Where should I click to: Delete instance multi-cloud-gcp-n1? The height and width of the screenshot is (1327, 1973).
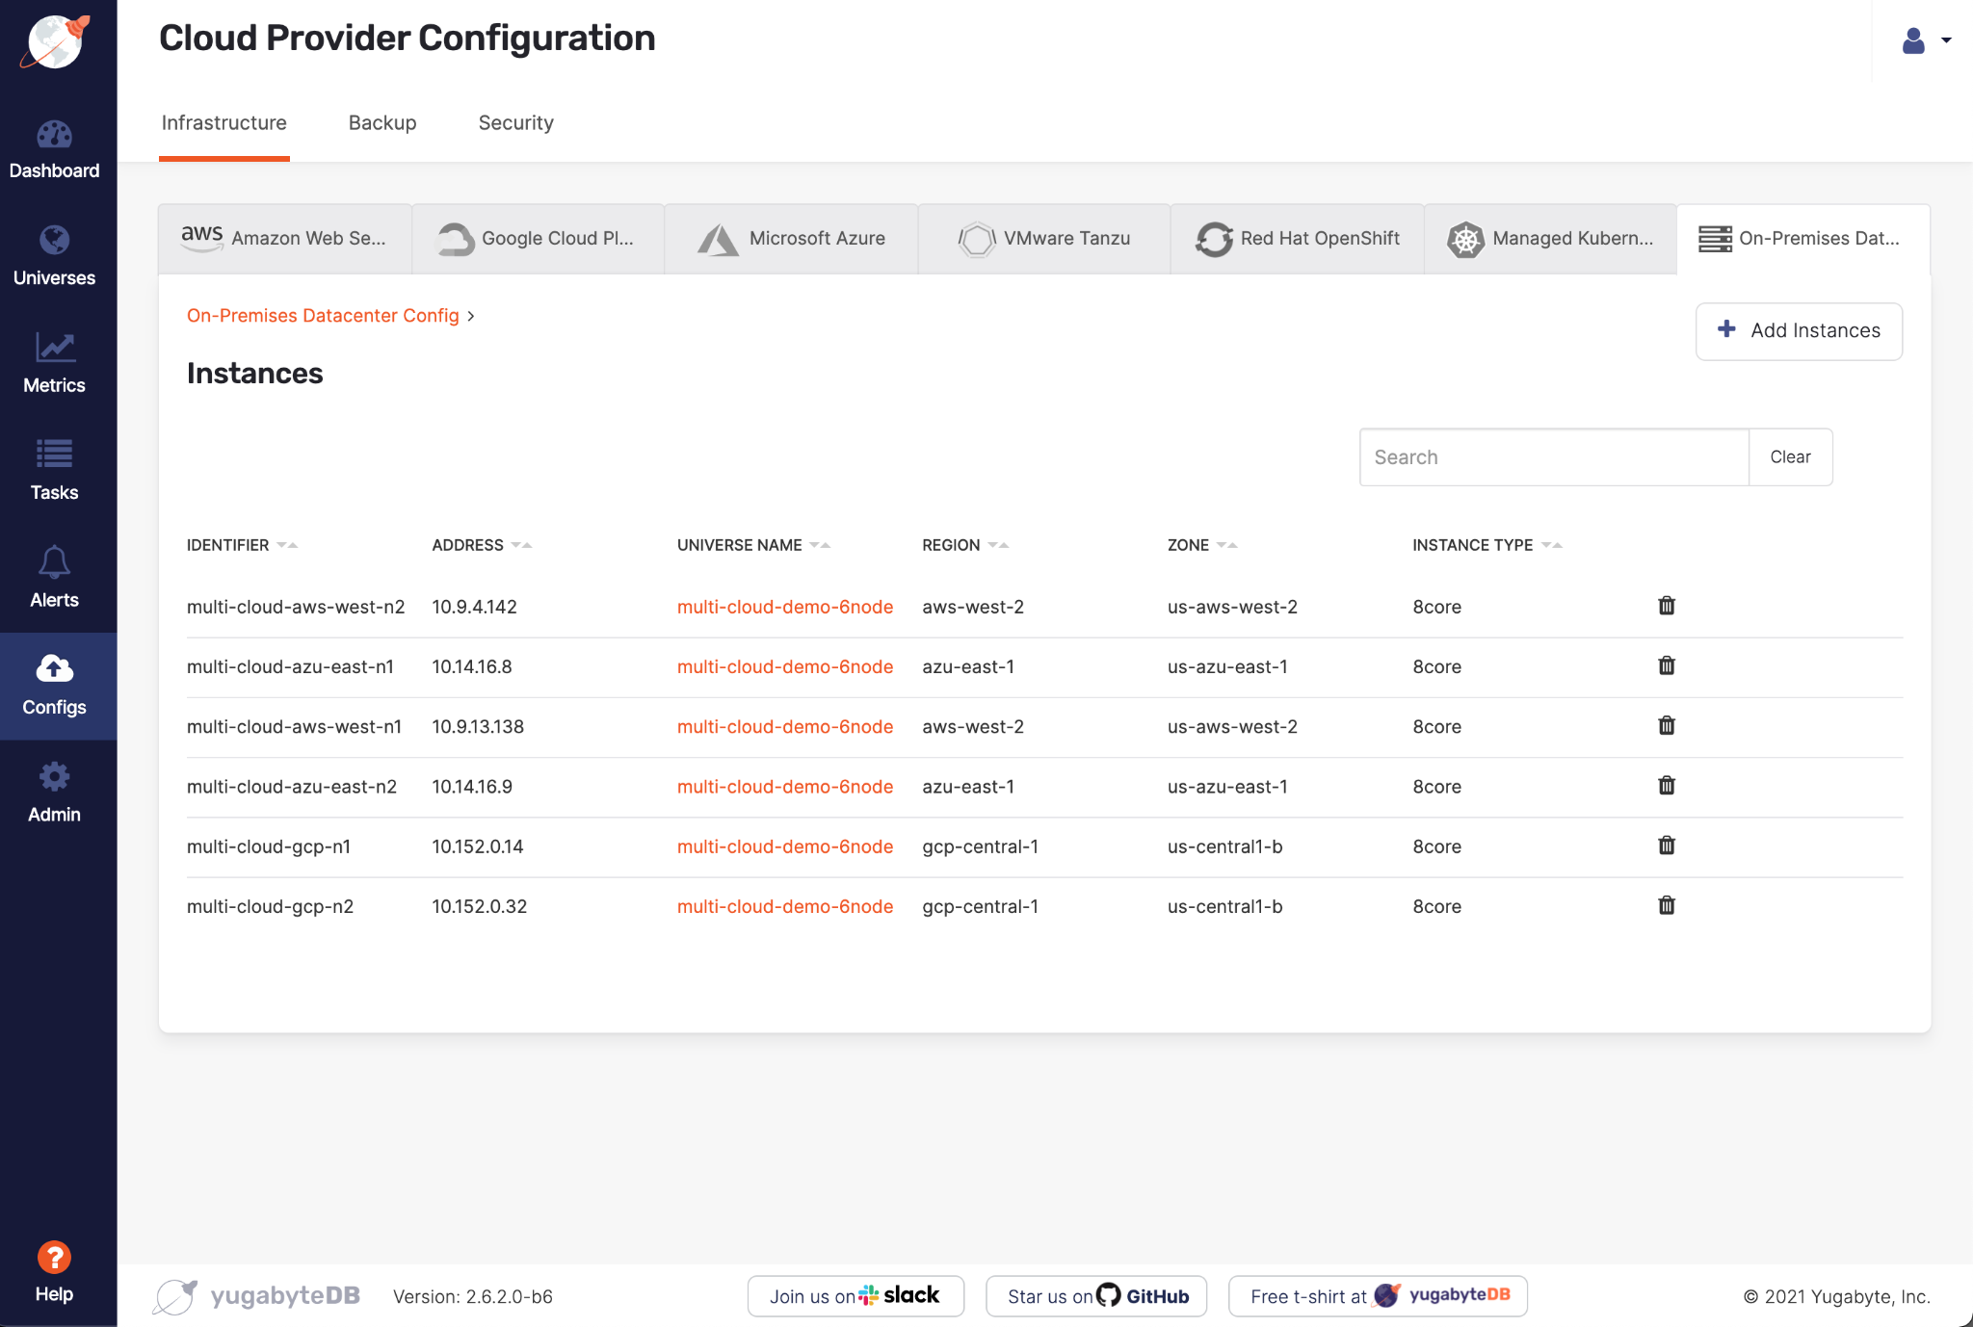[x=1667, y=846]
